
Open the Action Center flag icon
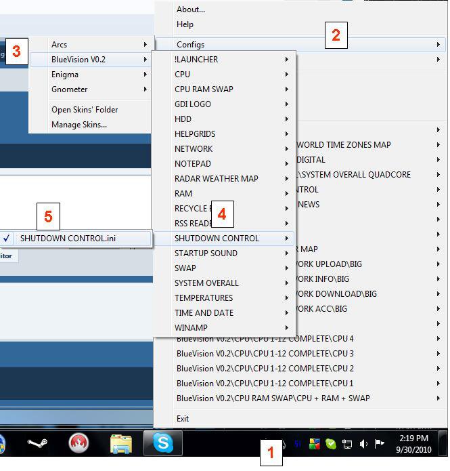coord(380,443)
